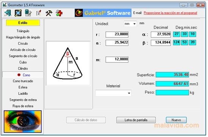
Task: Click the r radius input field
Action: point(117,34)
